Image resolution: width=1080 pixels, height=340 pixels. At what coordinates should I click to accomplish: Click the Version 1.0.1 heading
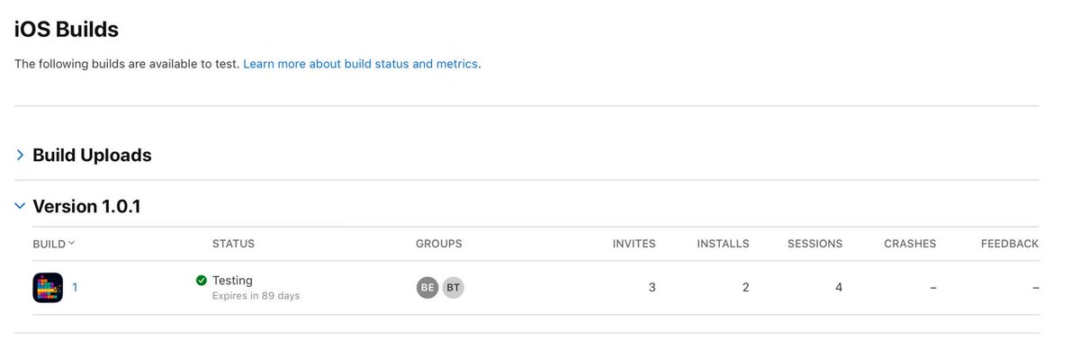point(86,206)
